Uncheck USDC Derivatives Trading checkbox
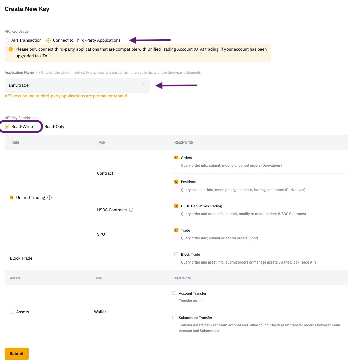Viewport: 351px width, 364px height. (177, 206)
